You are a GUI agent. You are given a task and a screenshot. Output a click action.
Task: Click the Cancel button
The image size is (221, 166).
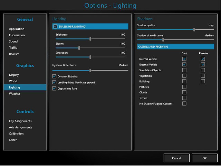(x=176, y=158)
